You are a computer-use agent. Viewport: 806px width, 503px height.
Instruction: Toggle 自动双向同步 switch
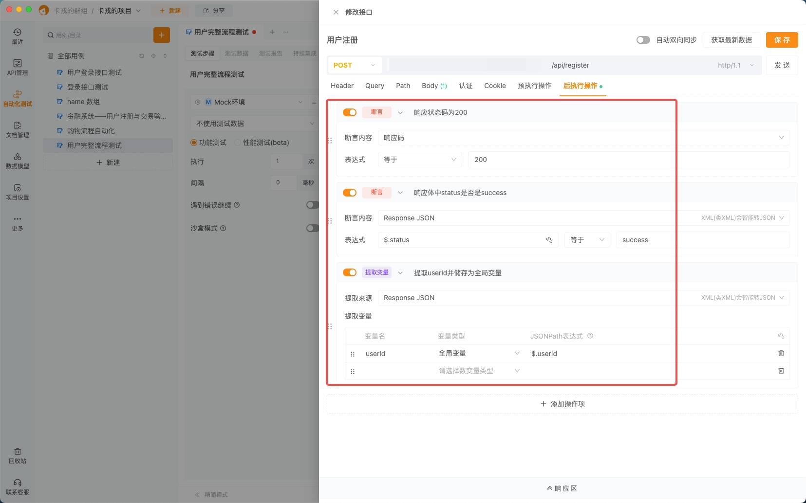[643, 40]
